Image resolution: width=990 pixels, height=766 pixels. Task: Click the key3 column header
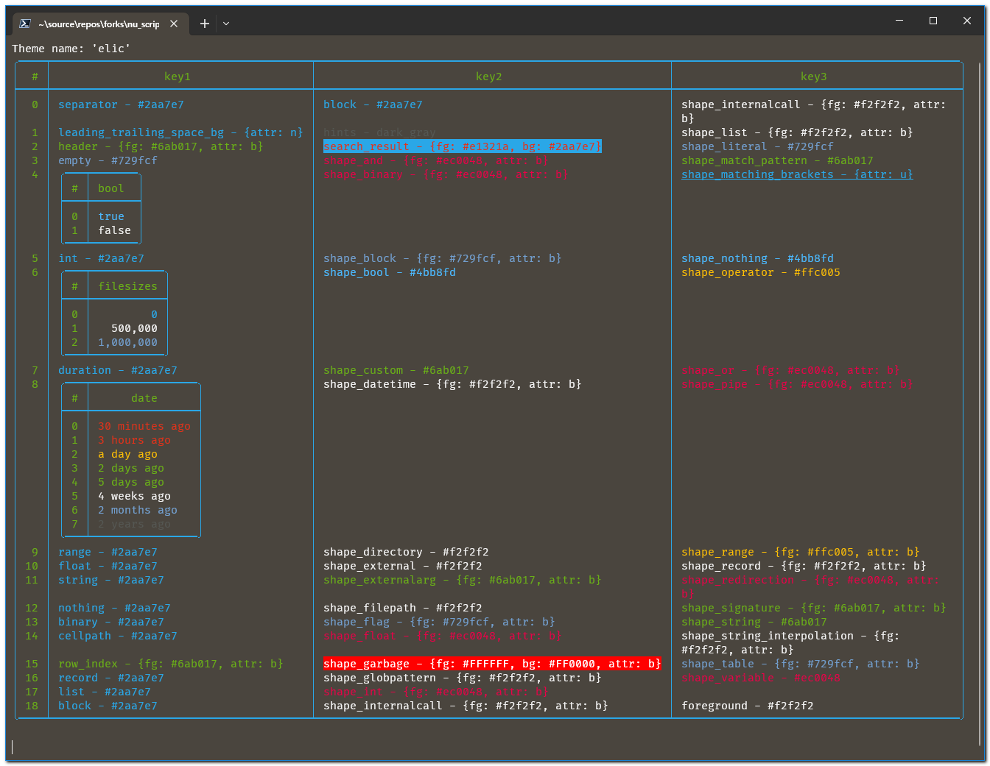pyautogui.click(x=814, y=77)
